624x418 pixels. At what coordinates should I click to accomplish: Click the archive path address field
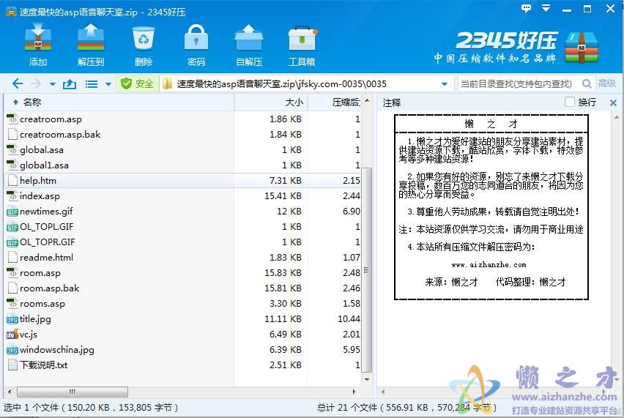click(306, 84)
